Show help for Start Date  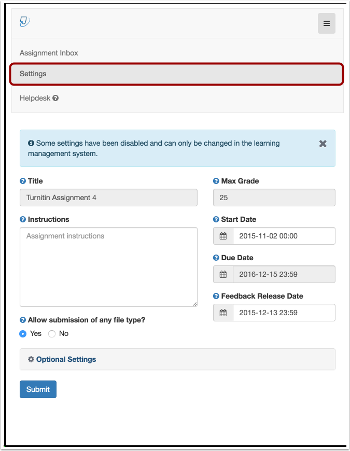pyautogui.click(x=216, y=219)
